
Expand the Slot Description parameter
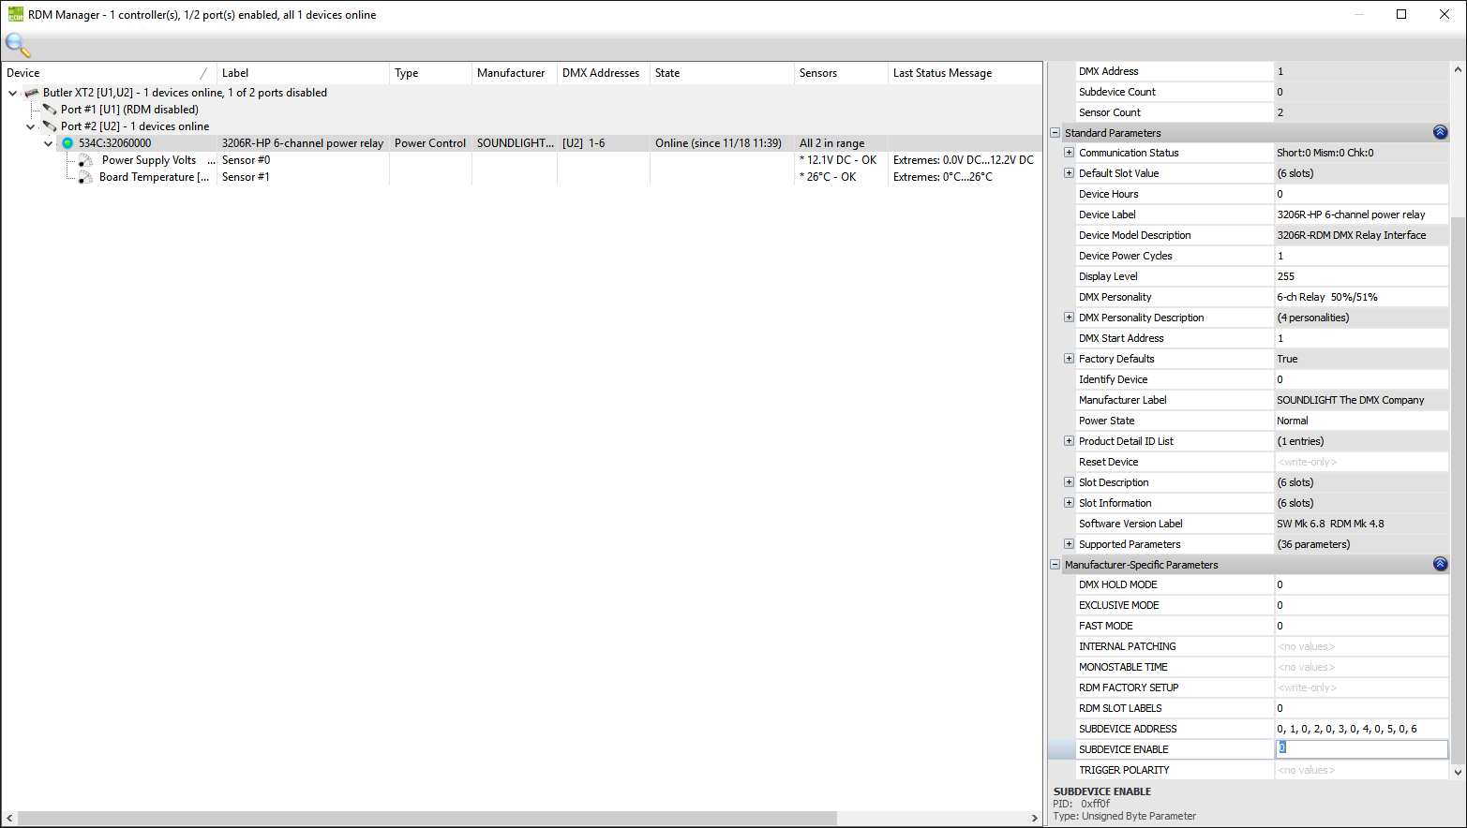tap(1069, 482)
